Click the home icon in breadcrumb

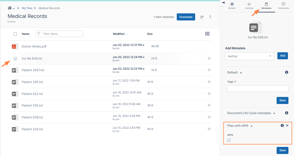tap(10, 8)
